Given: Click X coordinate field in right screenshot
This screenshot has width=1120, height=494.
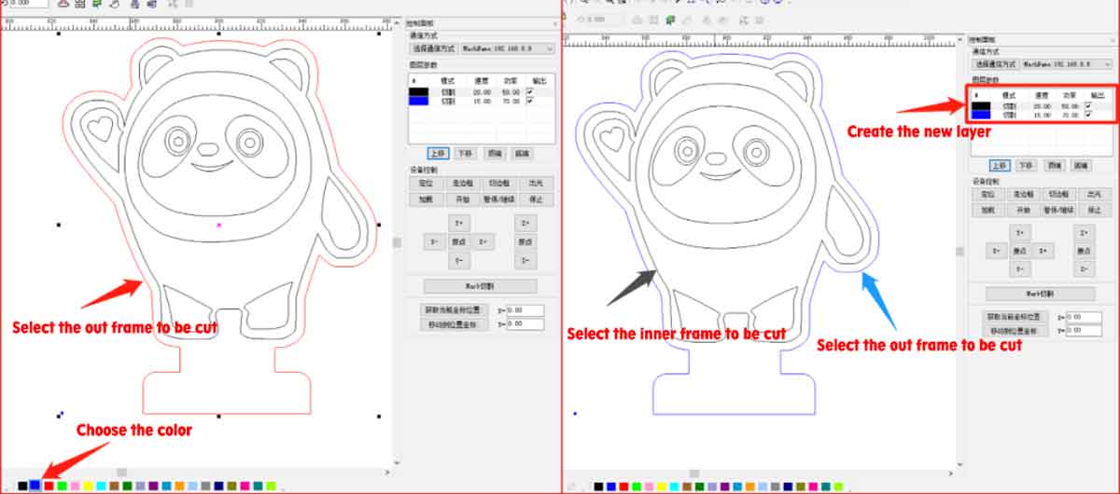Looking at the screenshot, I should (1083, 317).
